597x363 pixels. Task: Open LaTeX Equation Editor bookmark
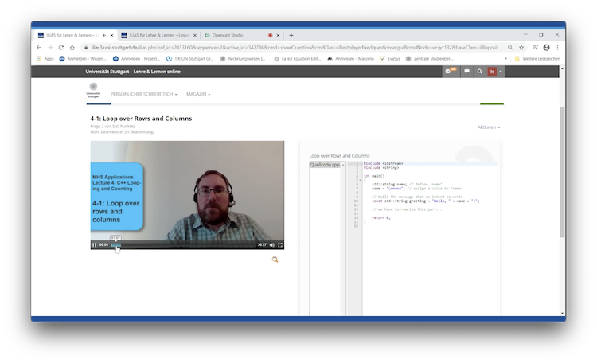click(x=298, y=59)
